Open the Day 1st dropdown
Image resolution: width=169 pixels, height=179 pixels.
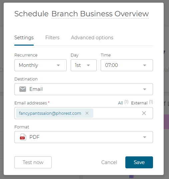tap(84, 65)
